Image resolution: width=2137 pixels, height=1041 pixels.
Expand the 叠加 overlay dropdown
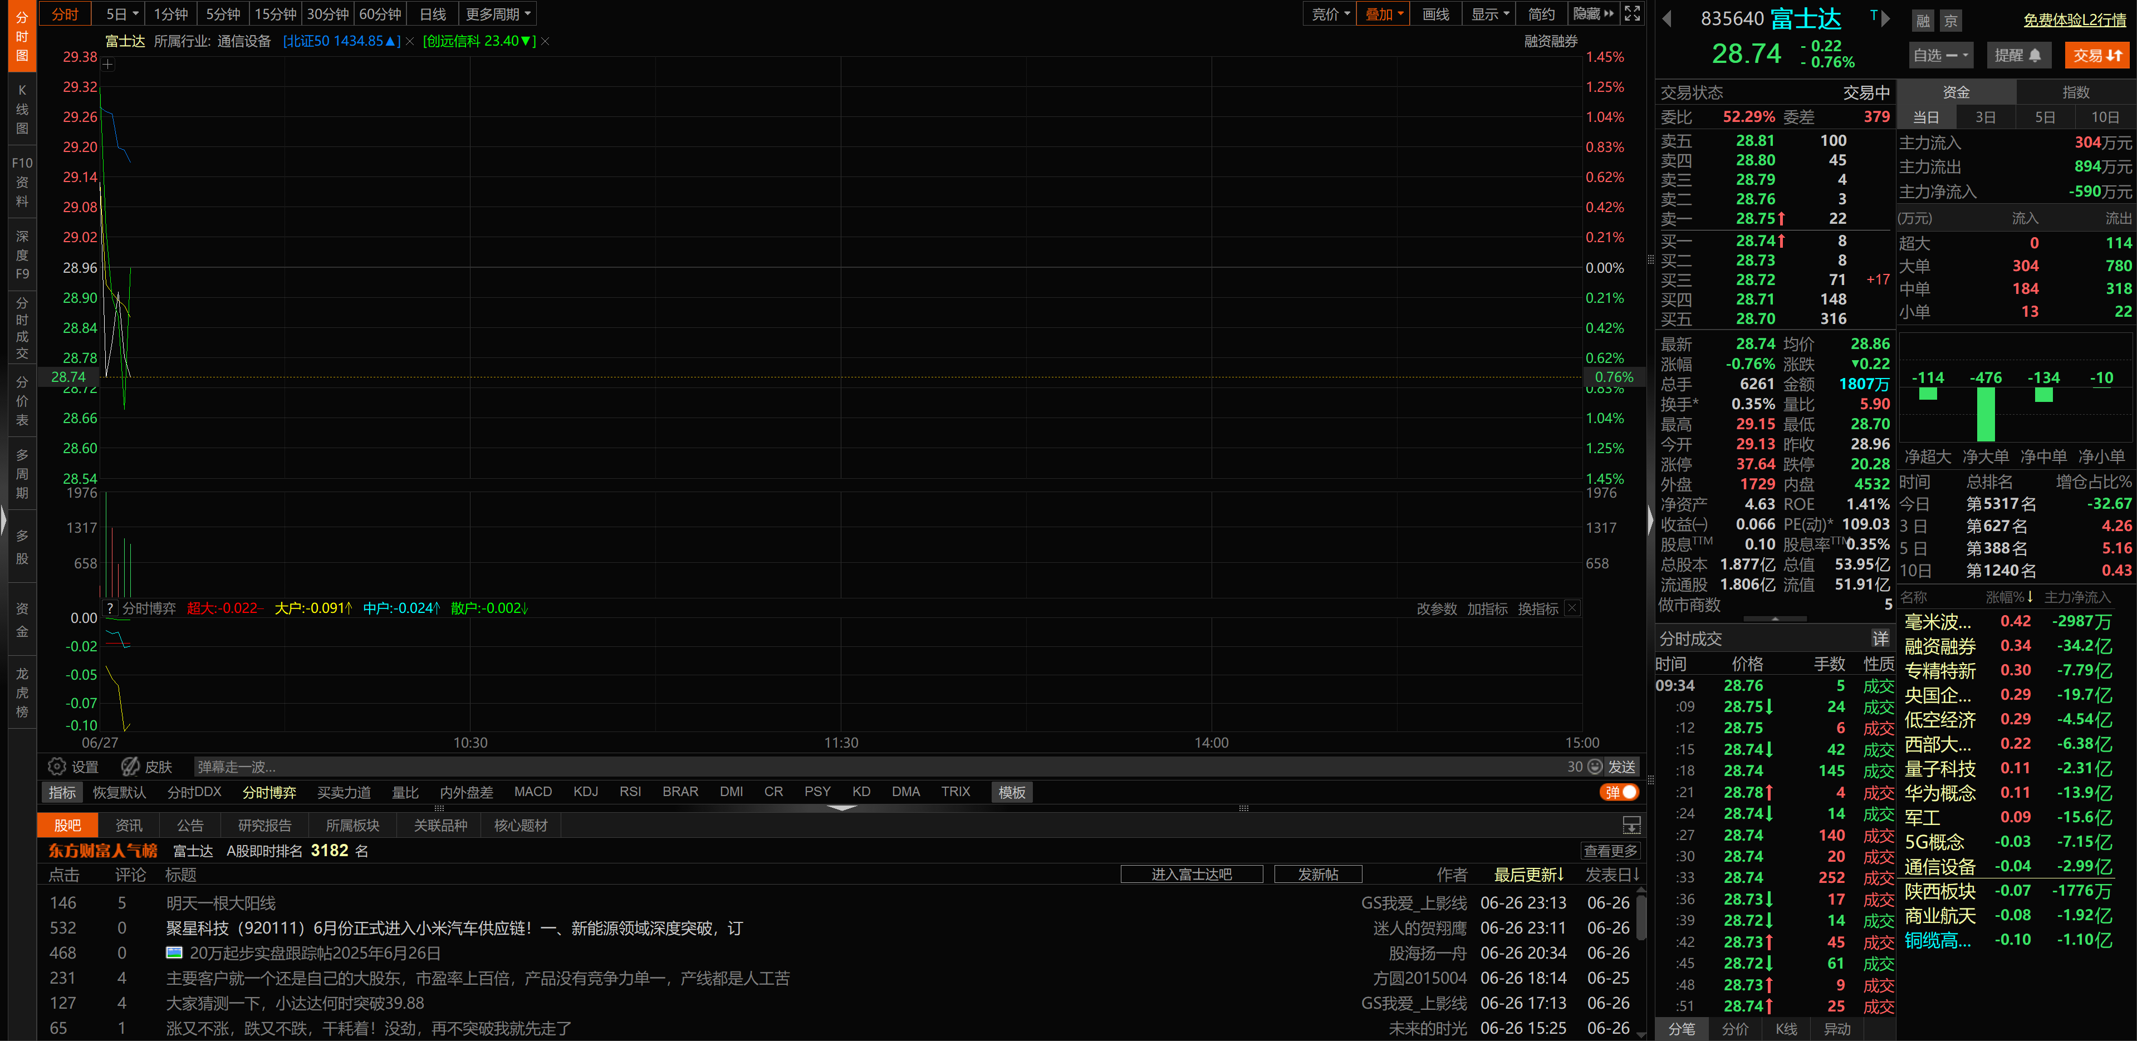tap(1383, 14)
